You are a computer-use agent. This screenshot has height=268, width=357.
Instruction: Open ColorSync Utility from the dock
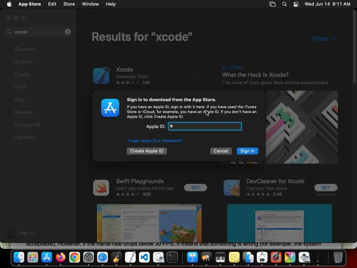point(290,258)
